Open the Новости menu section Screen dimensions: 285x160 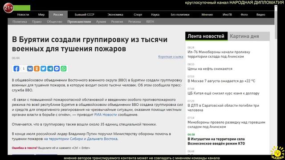[x=23, y=15]
